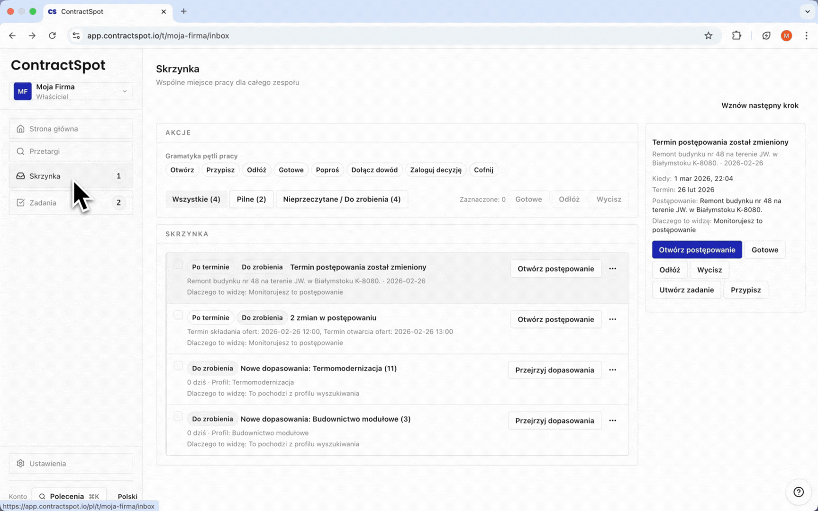This screenshot has width=818, height=511.
Task: Click Dołącz dowód chip
Action: point(374,170)
